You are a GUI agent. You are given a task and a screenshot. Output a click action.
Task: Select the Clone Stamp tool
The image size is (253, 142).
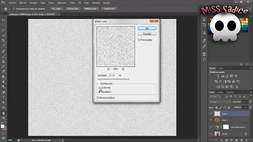4,62
